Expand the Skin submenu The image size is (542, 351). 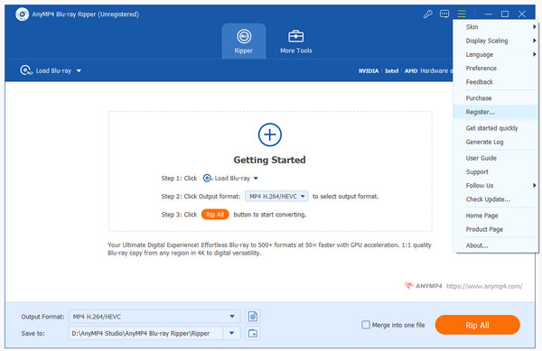496,27
